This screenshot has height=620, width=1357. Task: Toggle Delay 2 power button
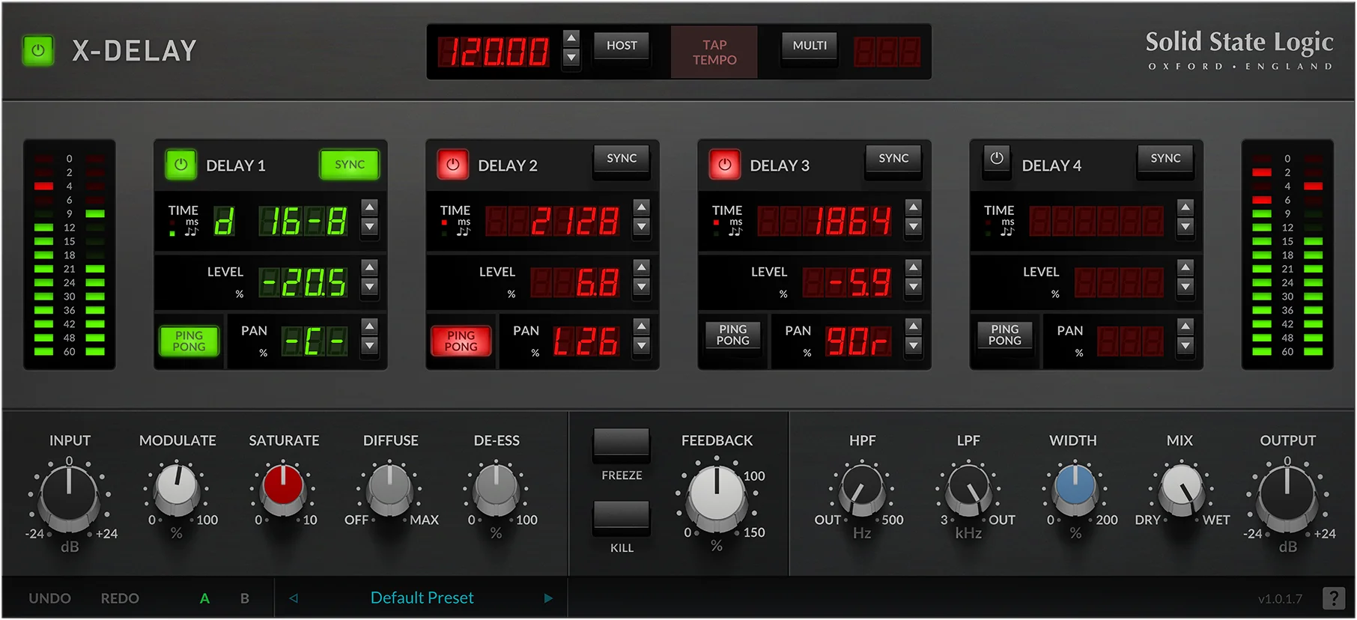coord(452,165)
